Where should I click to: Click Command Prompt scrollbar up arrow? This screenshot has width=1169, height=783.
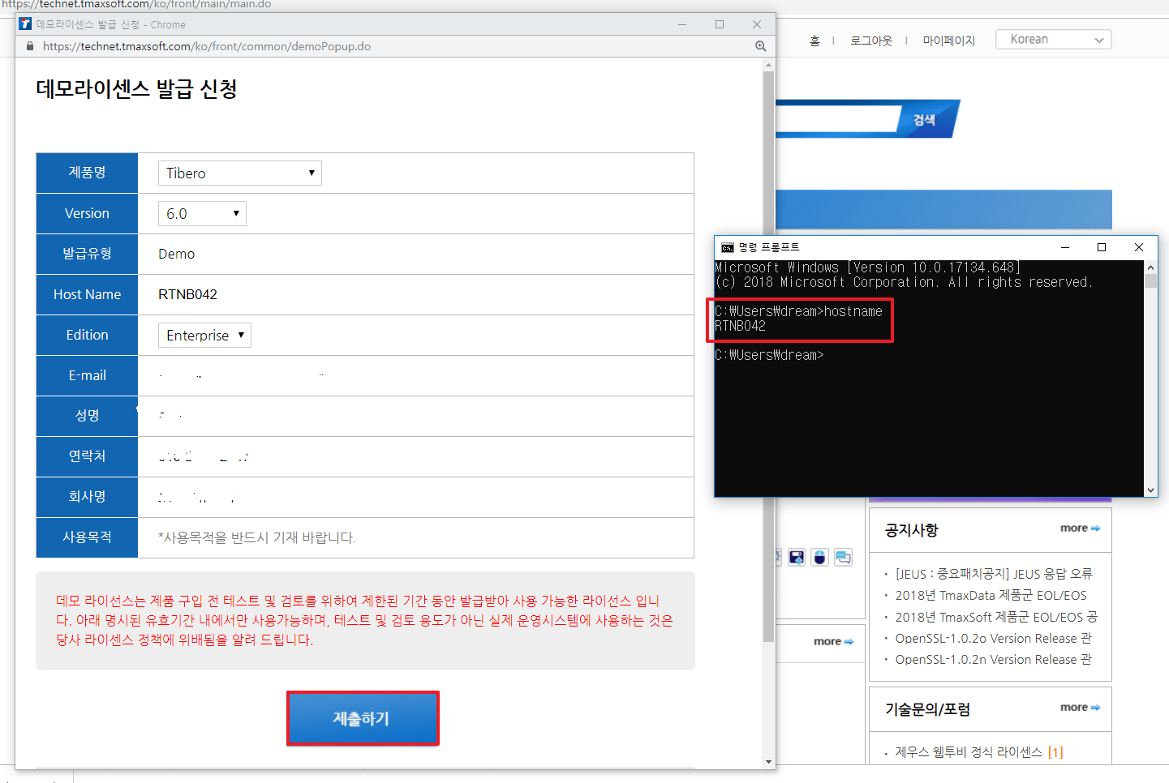tap(1150, 267)
